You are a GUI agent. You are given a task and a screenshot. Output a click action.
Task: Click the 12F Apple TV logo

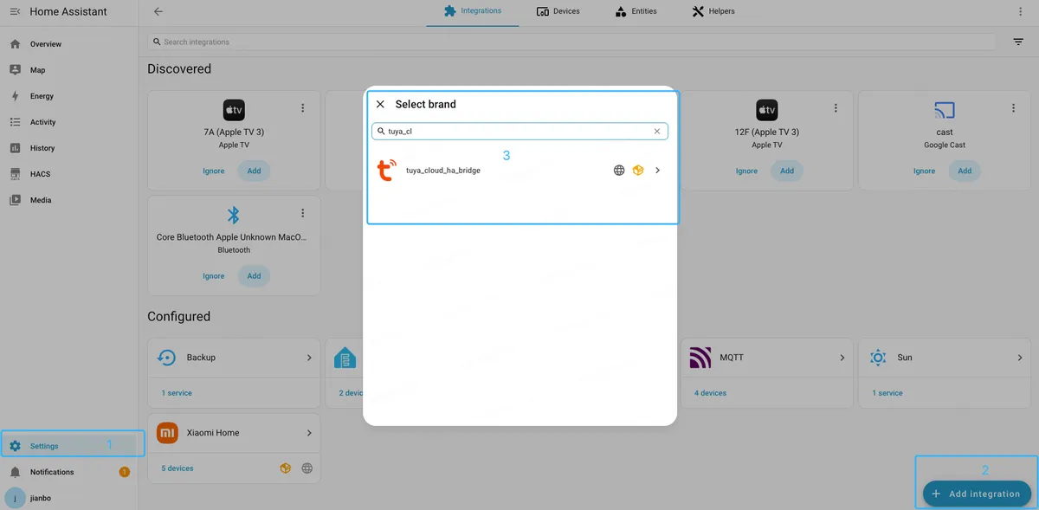767,109
